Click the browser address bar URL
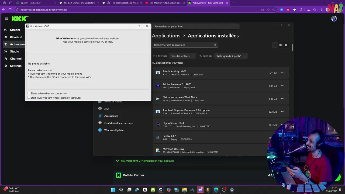 pyautogui.click(x=44, y=10)
